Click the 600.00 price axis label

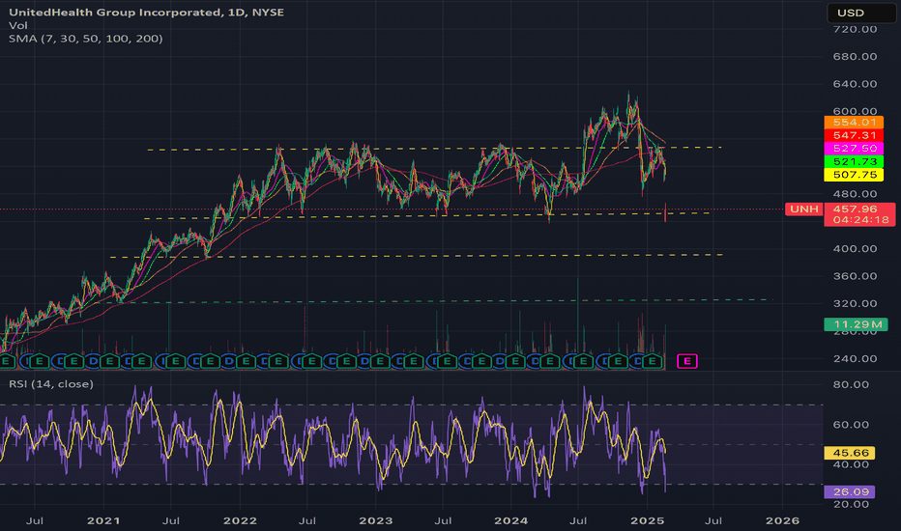(855, 111)
